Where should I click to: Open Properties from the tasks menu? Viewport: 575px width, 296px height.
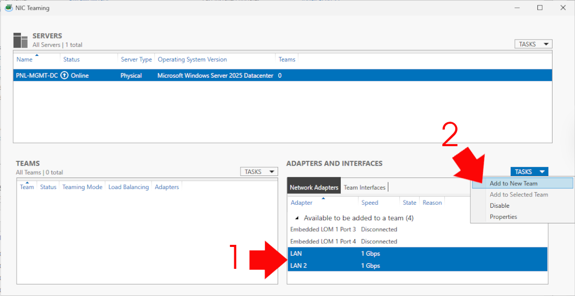(503, 217)
